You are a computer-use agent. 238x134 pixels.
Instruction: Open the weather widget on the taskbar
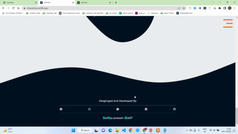pos(8,130)
